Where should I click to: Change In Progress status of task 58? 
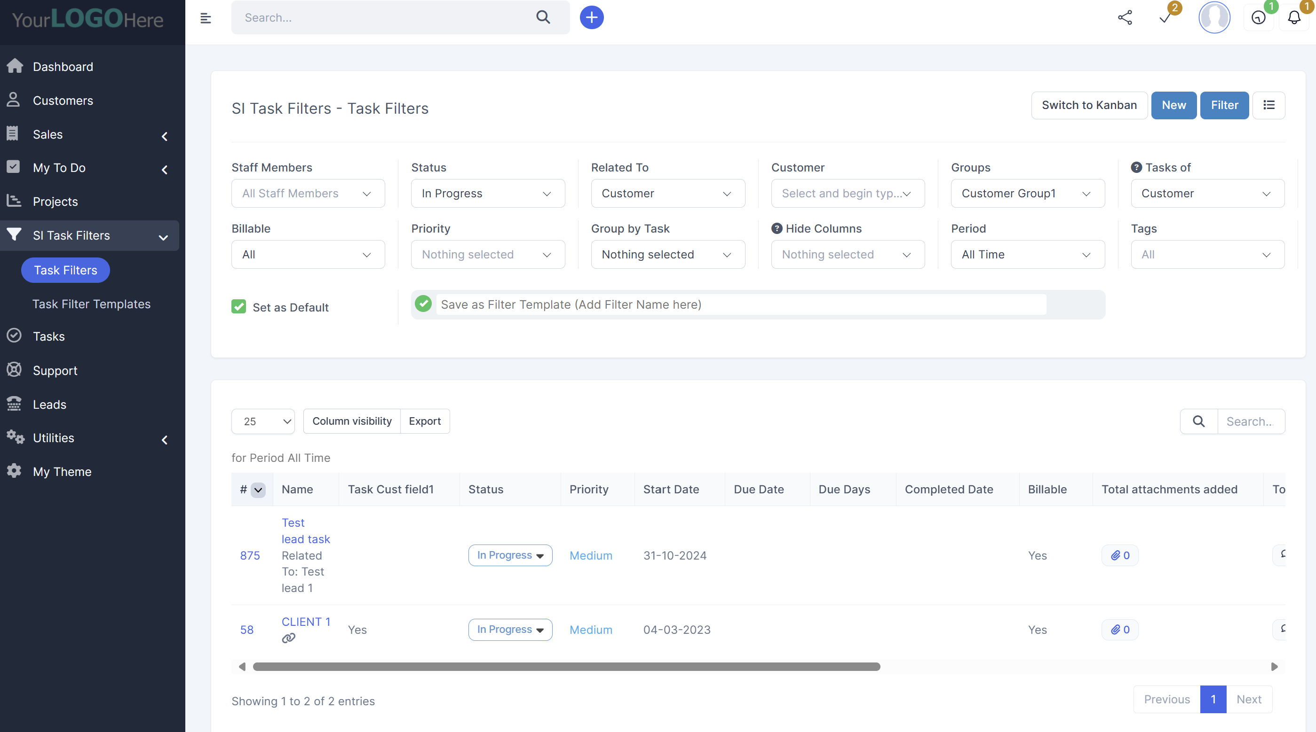pyautogui.click(x=510, y=630)
